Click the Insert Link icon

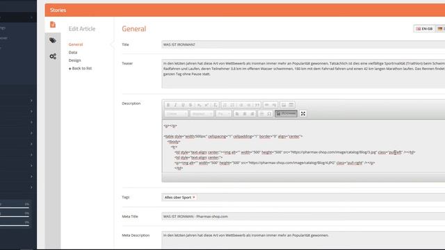coord(267,105)
